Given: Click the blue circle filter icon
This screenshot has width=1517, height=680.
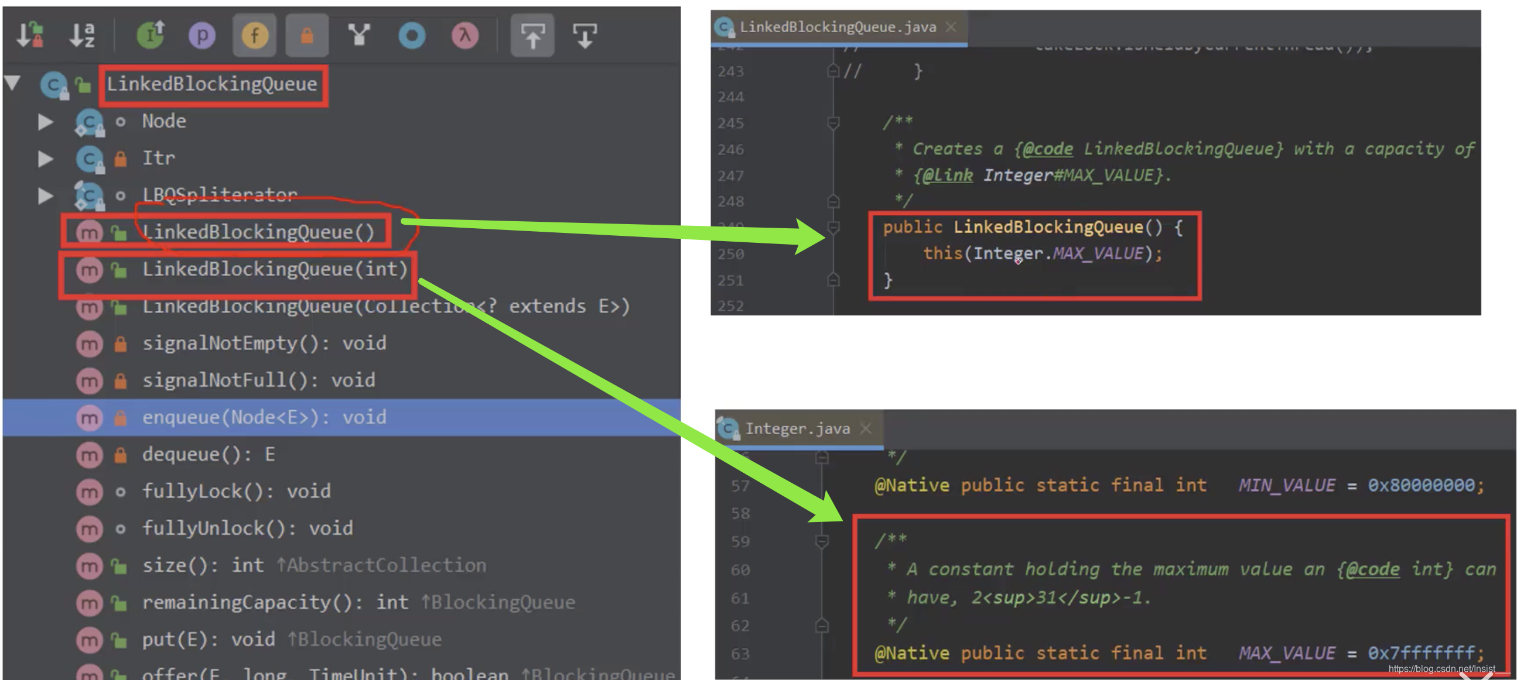Looking at the screenshot, I should click(412, 35).
